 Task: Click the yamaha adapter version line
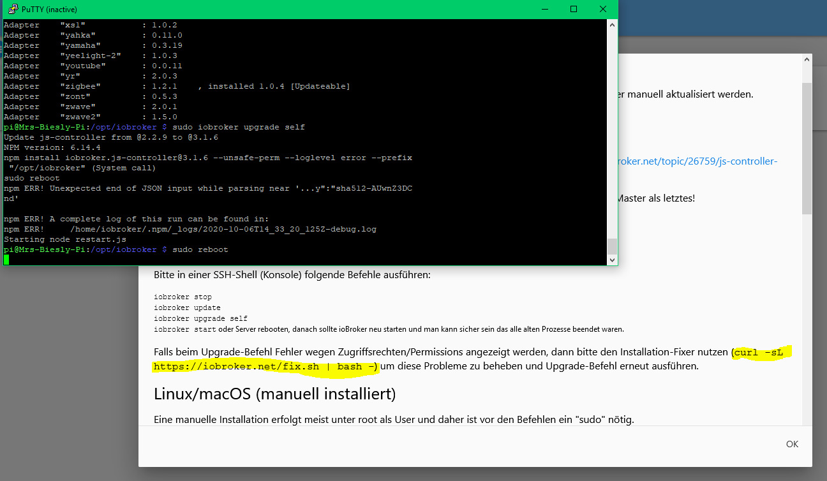click(93, 45)
